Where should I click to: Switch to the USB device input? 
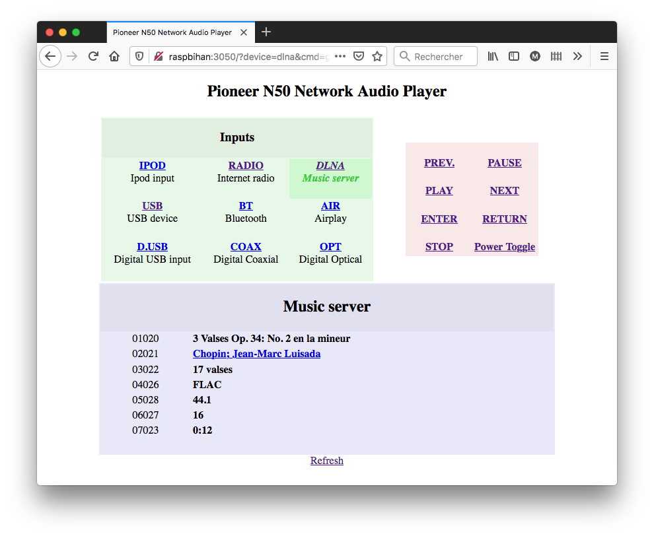(x=152, y=206)
